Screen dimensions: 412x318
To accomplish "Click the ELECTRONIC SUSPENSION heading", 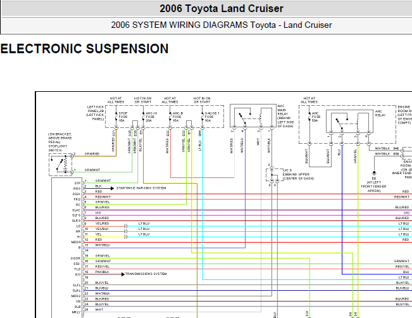I will (x=84, y=49).
